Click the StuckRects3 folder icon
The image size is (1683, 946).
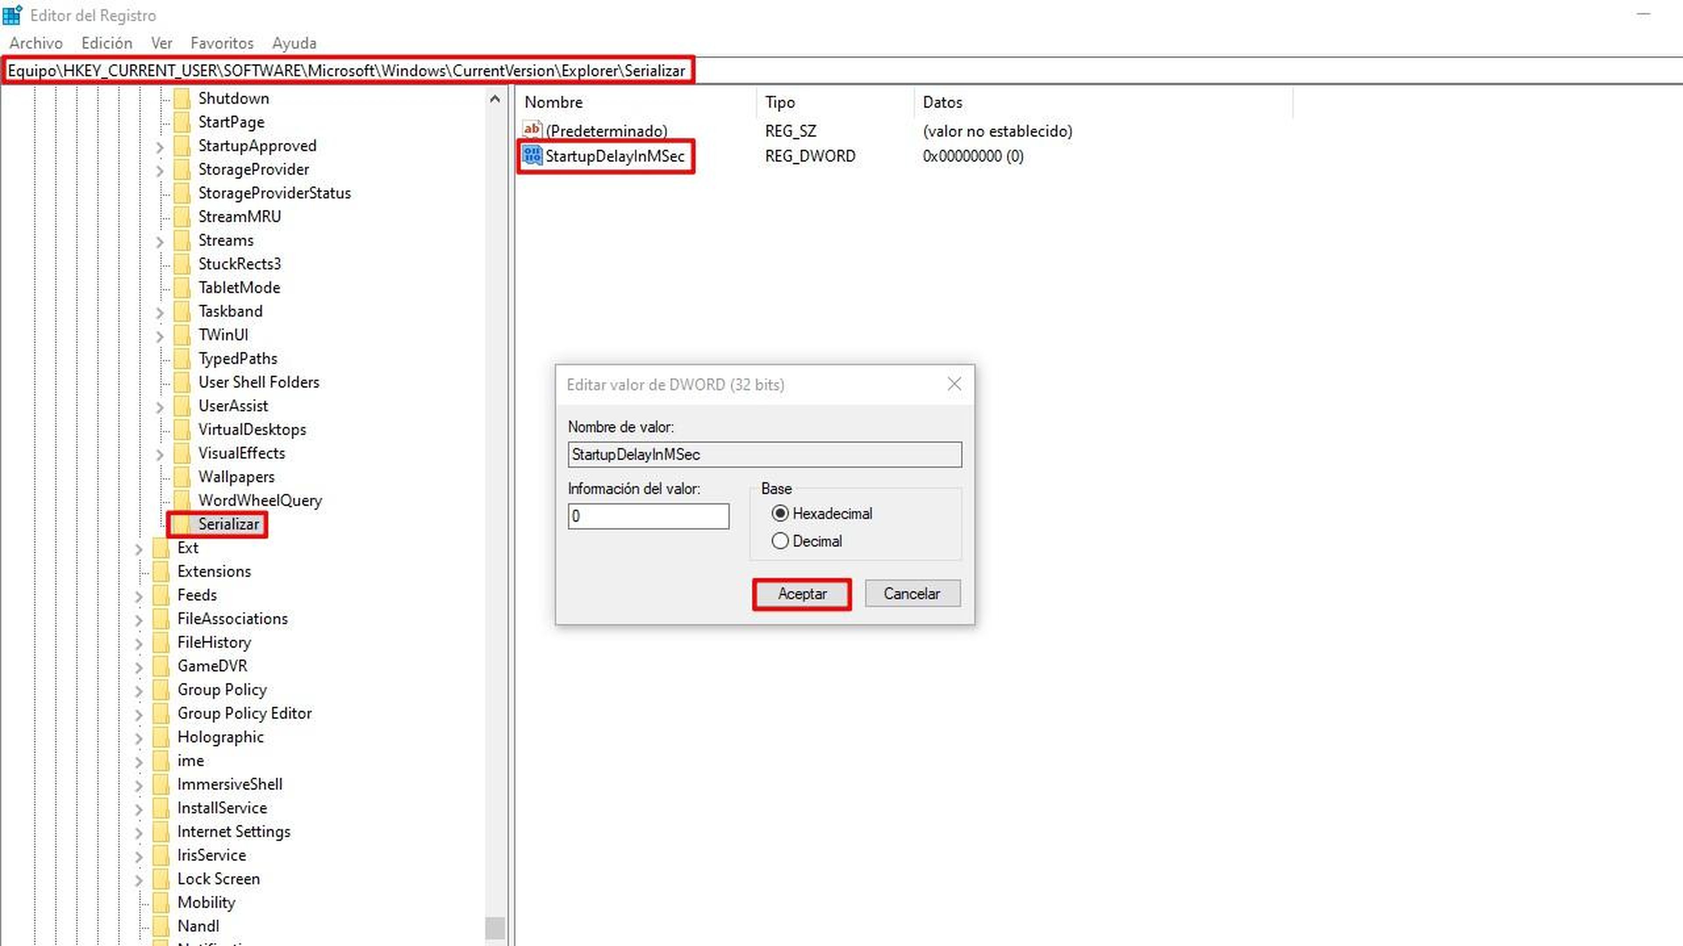182,264
